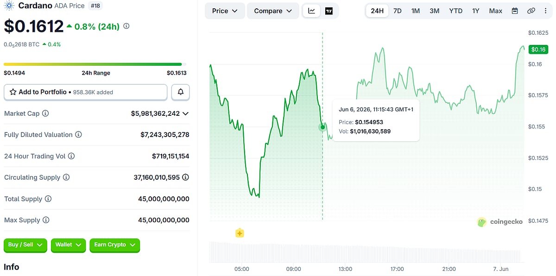Open the Wallet dropdown
Image resolution: width=556 pixels, height=276 pixels.
tap(69, 245)
